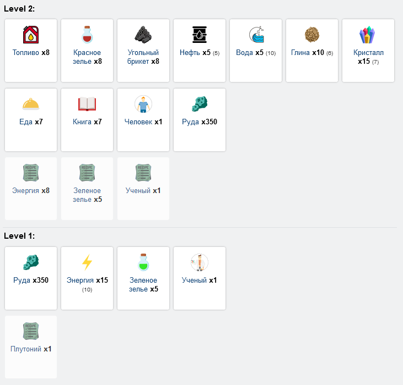Click the ore icon in Level 2
Image resolution: width=403 pixels, height=385 pixels.
coord(200,104)
